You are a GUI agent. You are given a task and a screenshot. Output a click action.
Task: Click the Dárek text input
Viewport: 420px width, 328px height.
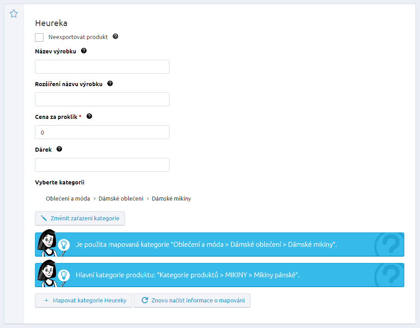point(102,165)
